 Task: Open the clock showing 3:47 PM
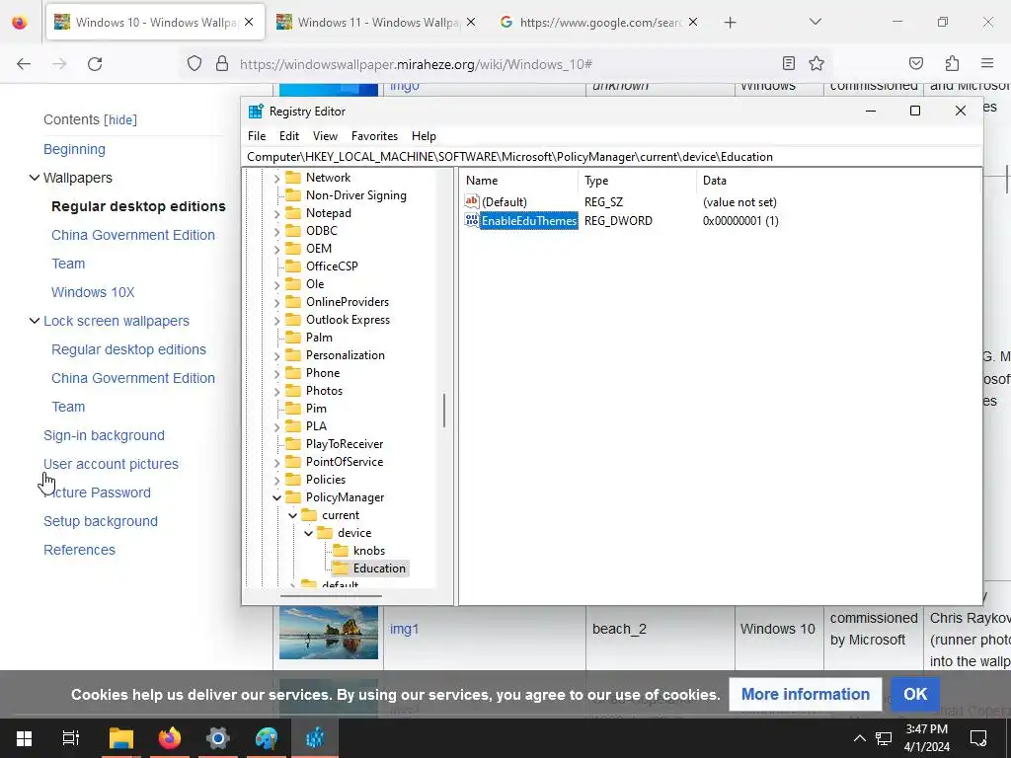[926, 738]
